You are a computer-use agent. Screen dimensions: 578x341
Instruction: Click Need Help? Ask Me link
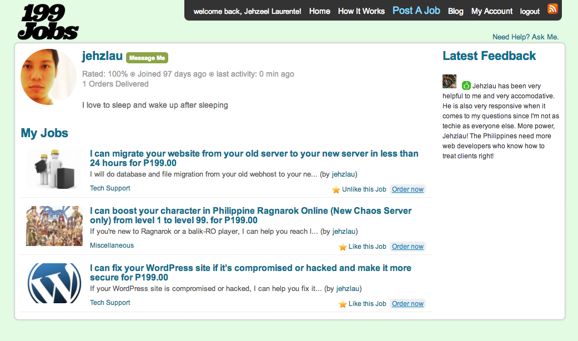pos(525,37)
